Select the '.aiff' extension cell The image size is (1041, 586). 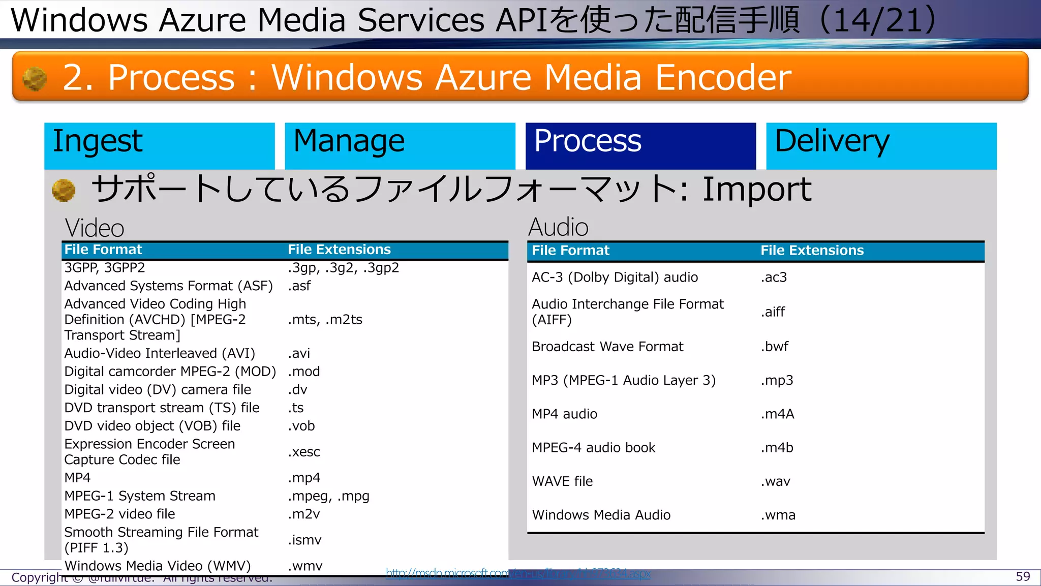point(773,312)
